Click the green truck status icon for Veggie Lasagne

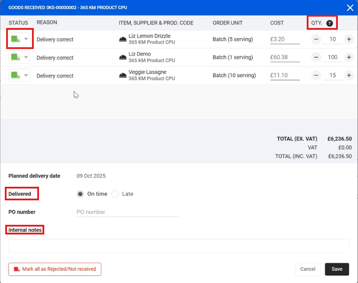[15, 75]
